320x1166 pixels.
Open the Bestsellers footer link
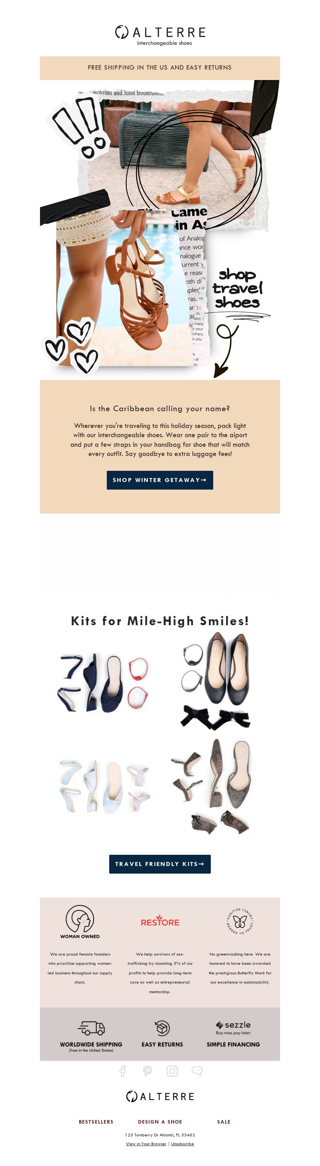coord(96,1122)
